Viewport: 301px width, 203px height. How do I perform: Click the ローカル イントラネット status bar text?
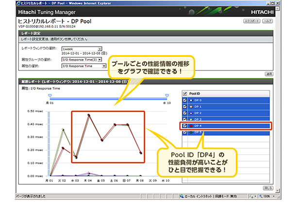coord(198,196)
